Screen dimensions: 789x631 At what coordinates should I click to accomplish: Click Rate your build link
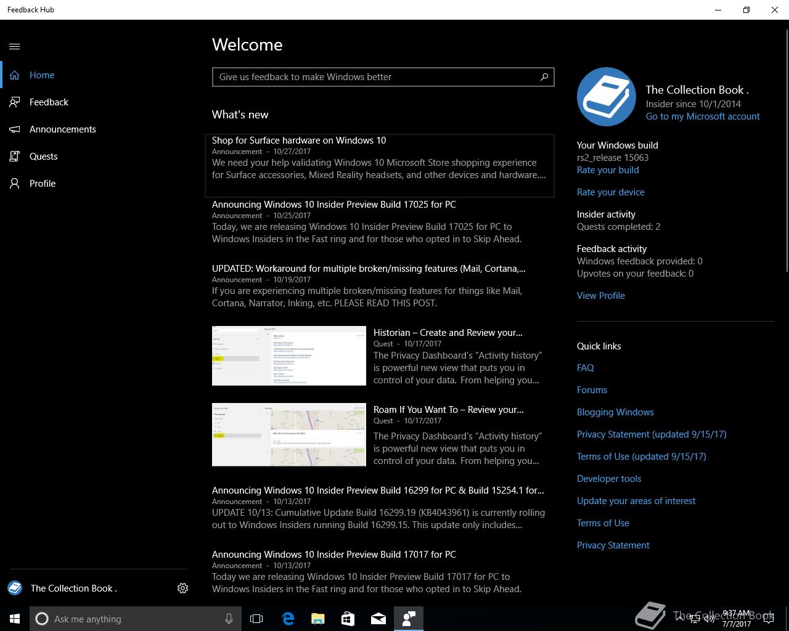tap(608, 170)
